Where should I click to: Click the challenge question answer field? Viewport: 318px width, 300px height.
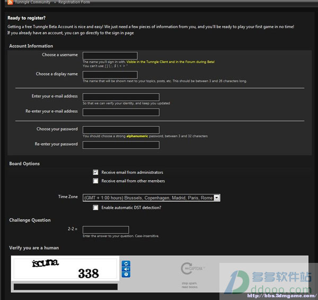[105, 230]
